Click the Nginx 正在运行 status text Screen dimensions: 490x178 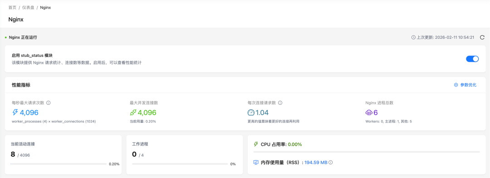23,37
